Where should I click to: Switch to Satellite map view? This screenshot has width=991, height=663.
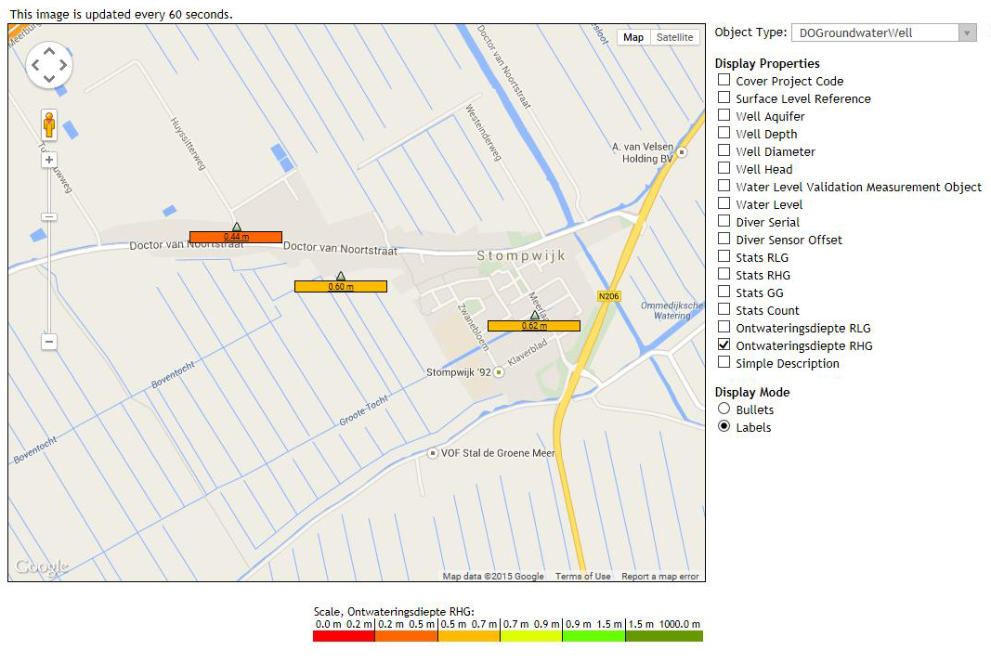tap(674, 37)
